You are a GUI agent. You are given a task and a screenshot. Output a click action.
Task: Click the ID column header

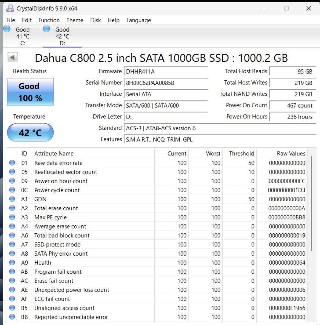tap(24, 153)
